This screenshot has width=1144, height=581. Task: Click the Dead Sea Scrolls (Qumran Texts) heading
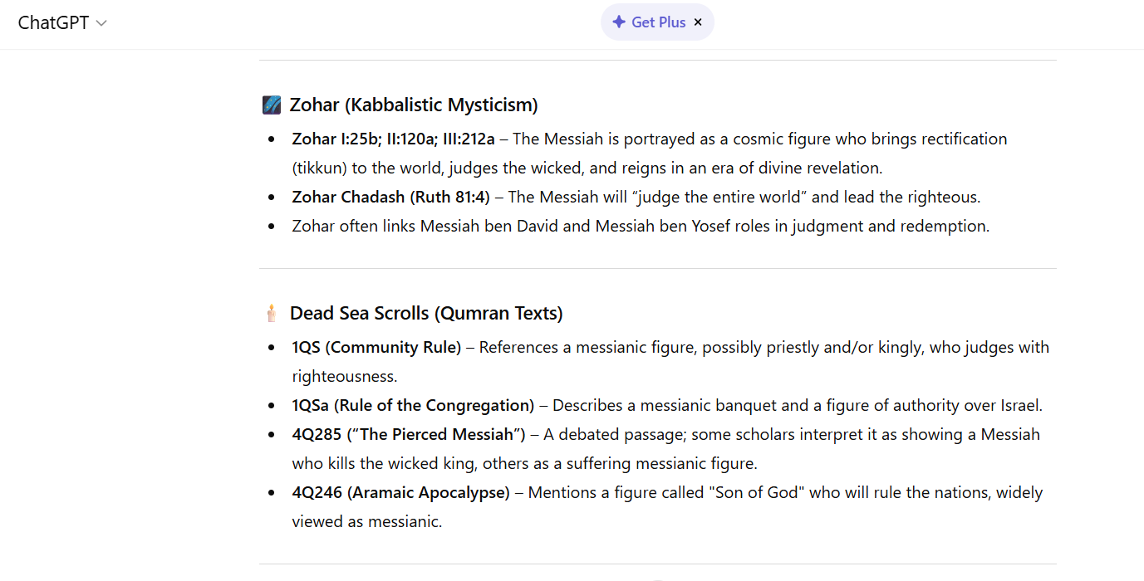coord(426,314)
